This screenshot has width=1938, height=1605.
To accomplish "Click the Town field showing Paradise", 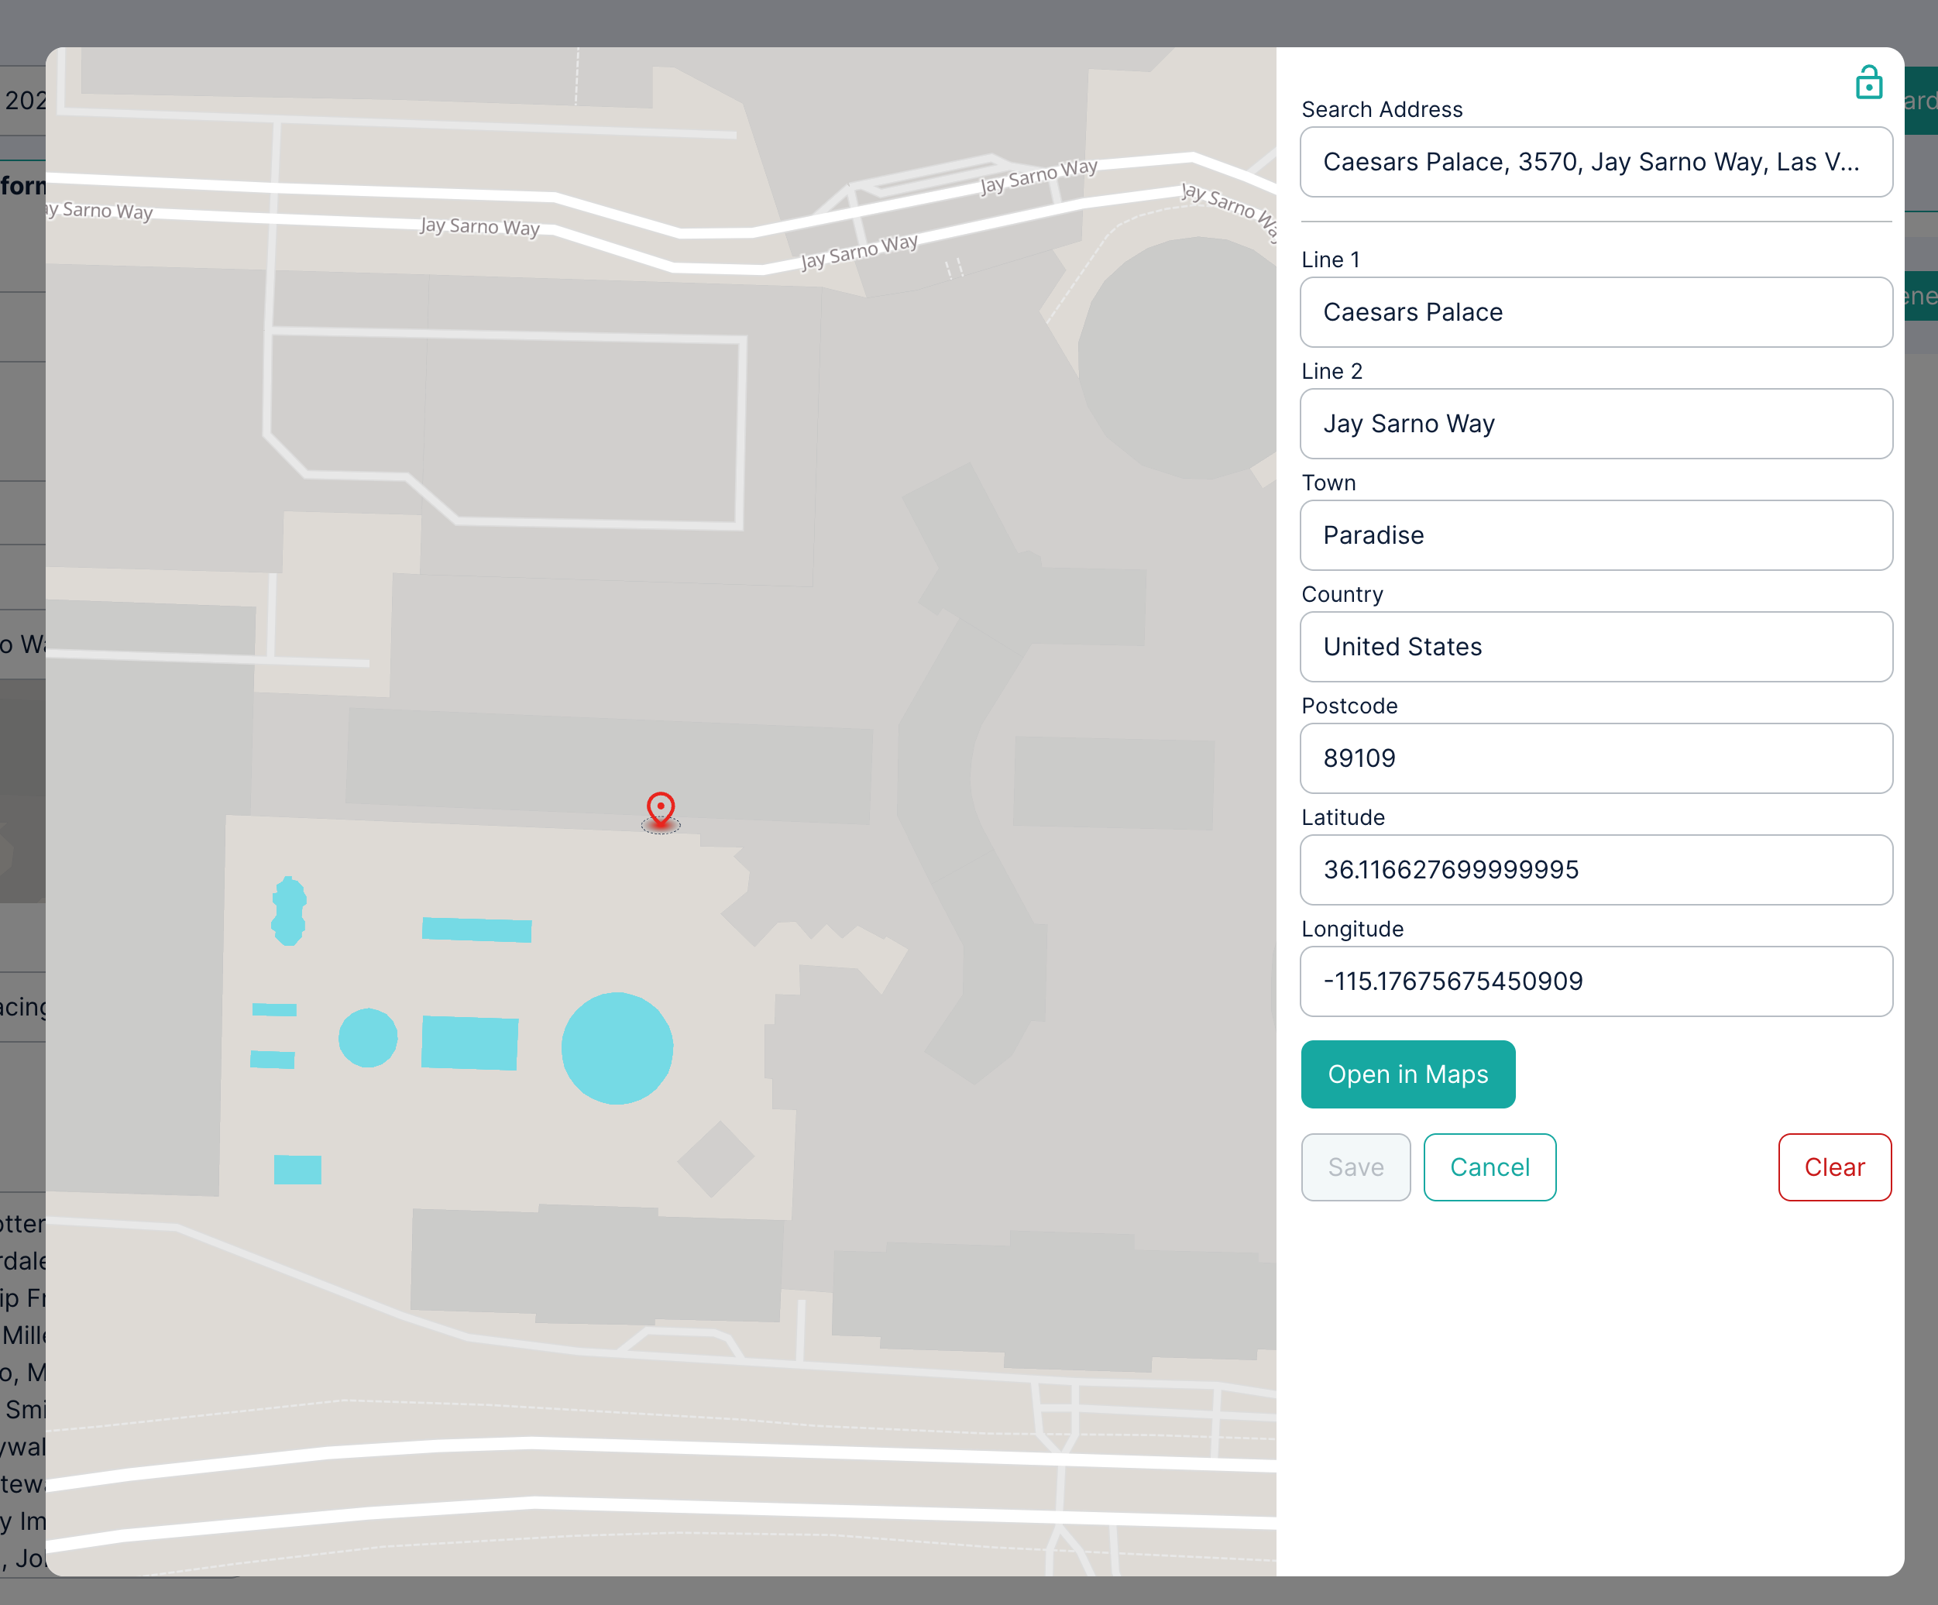I will (x=1596, y=536).
